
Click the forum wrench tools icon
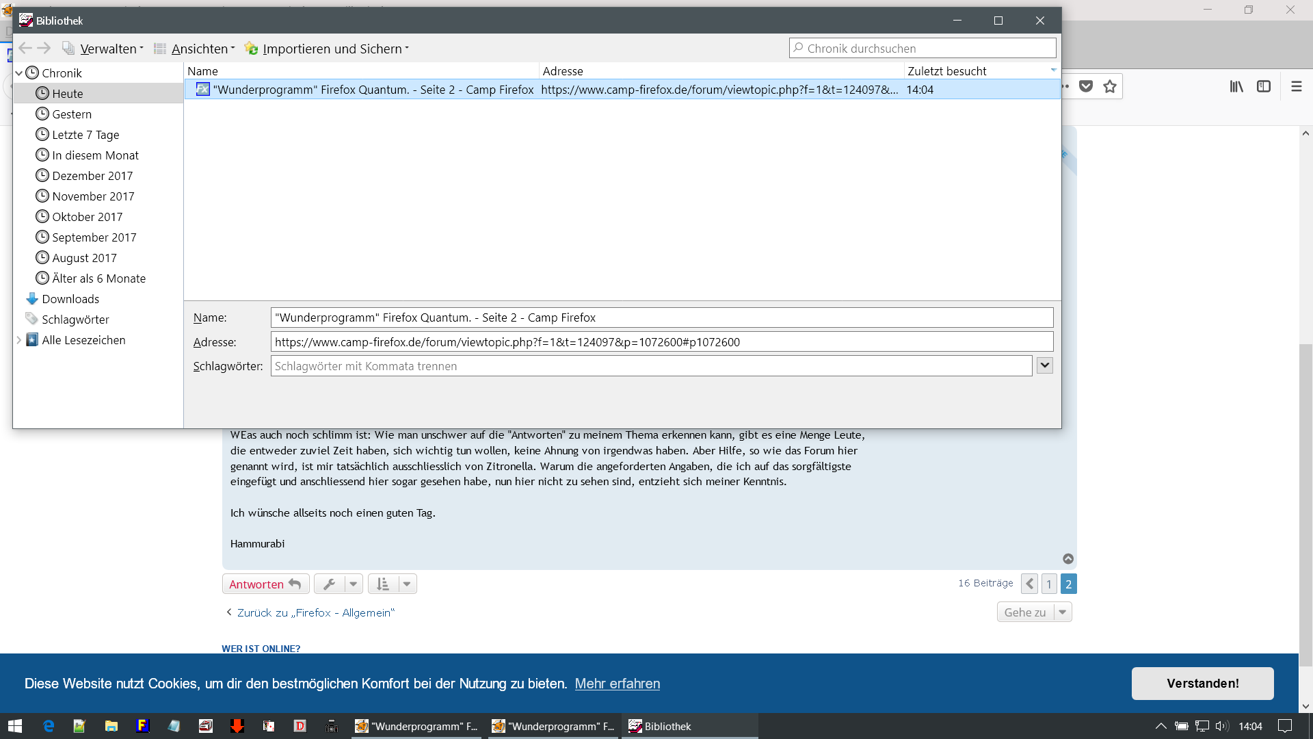point(329,584)
